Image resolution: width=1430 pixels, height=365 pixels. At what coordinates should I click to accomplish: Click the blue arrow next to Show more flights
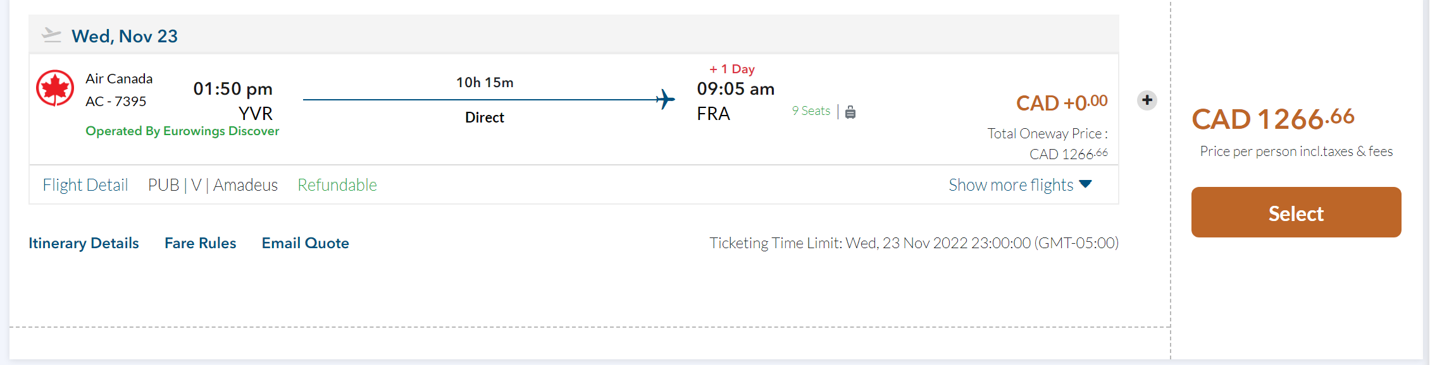click(1086, 184)
